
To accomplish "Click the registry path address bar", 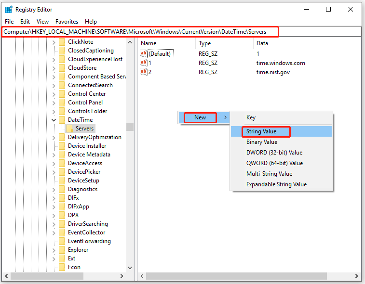I will tap(182, 32).
